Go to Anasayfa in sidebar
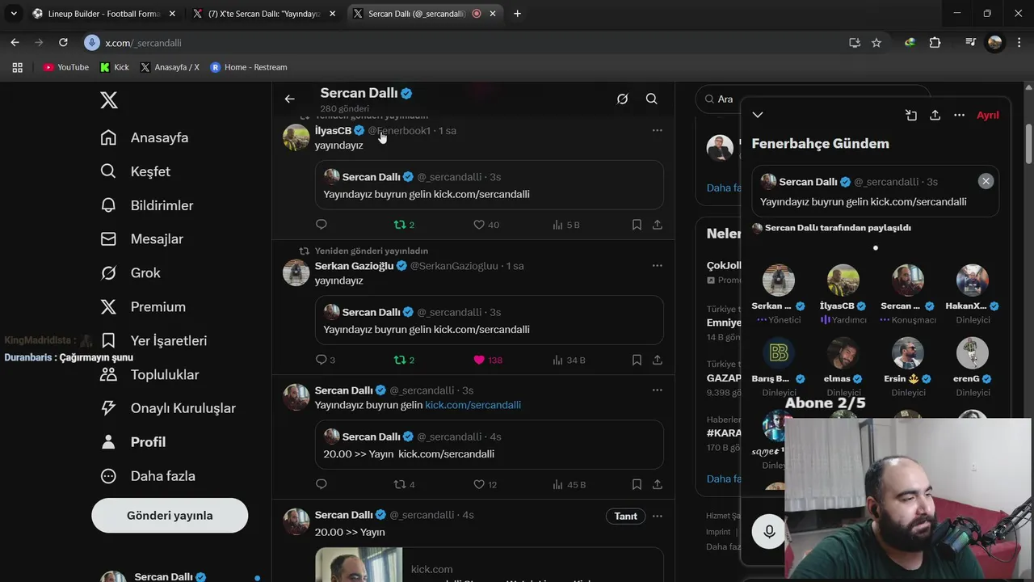Image resolution: width=1034 pixels, height=582 pixels. pos(145,137)
